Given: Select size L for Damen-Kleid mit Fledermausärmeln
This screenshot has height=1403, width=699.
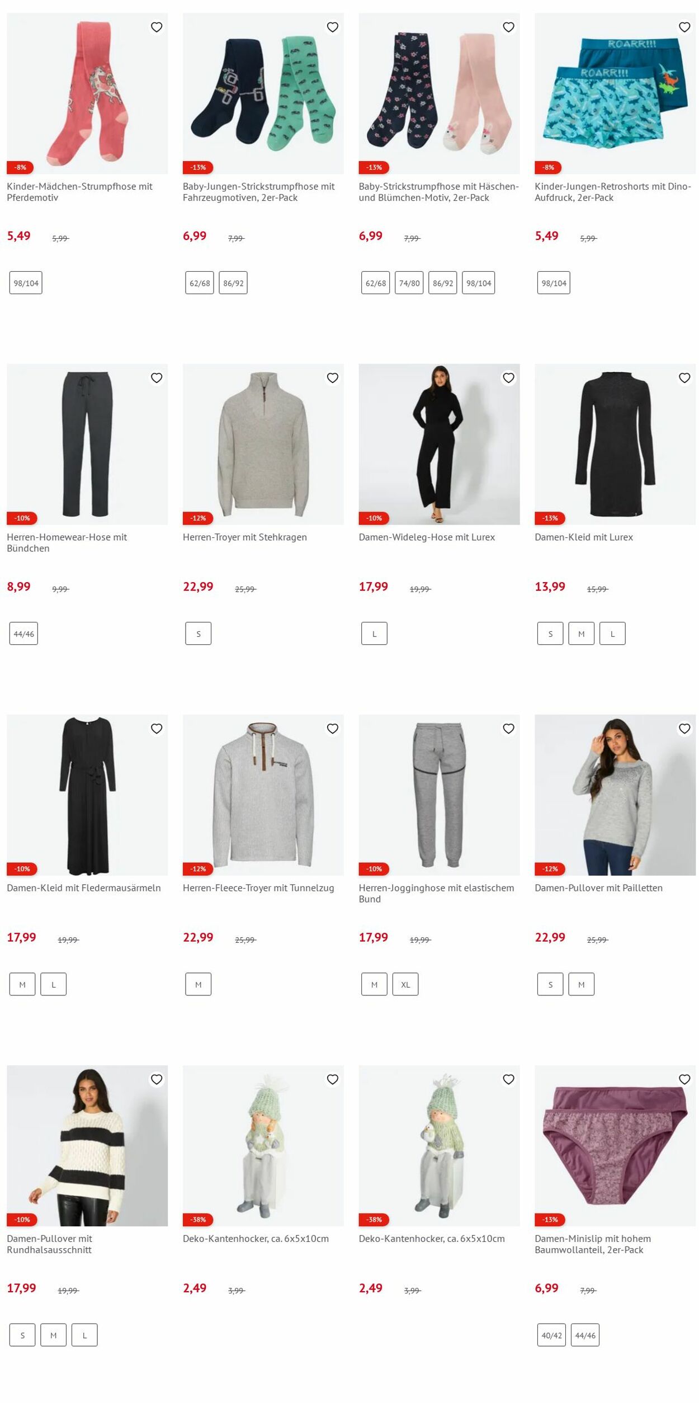Looking at the screenshot, I should [x=54, y=984].
